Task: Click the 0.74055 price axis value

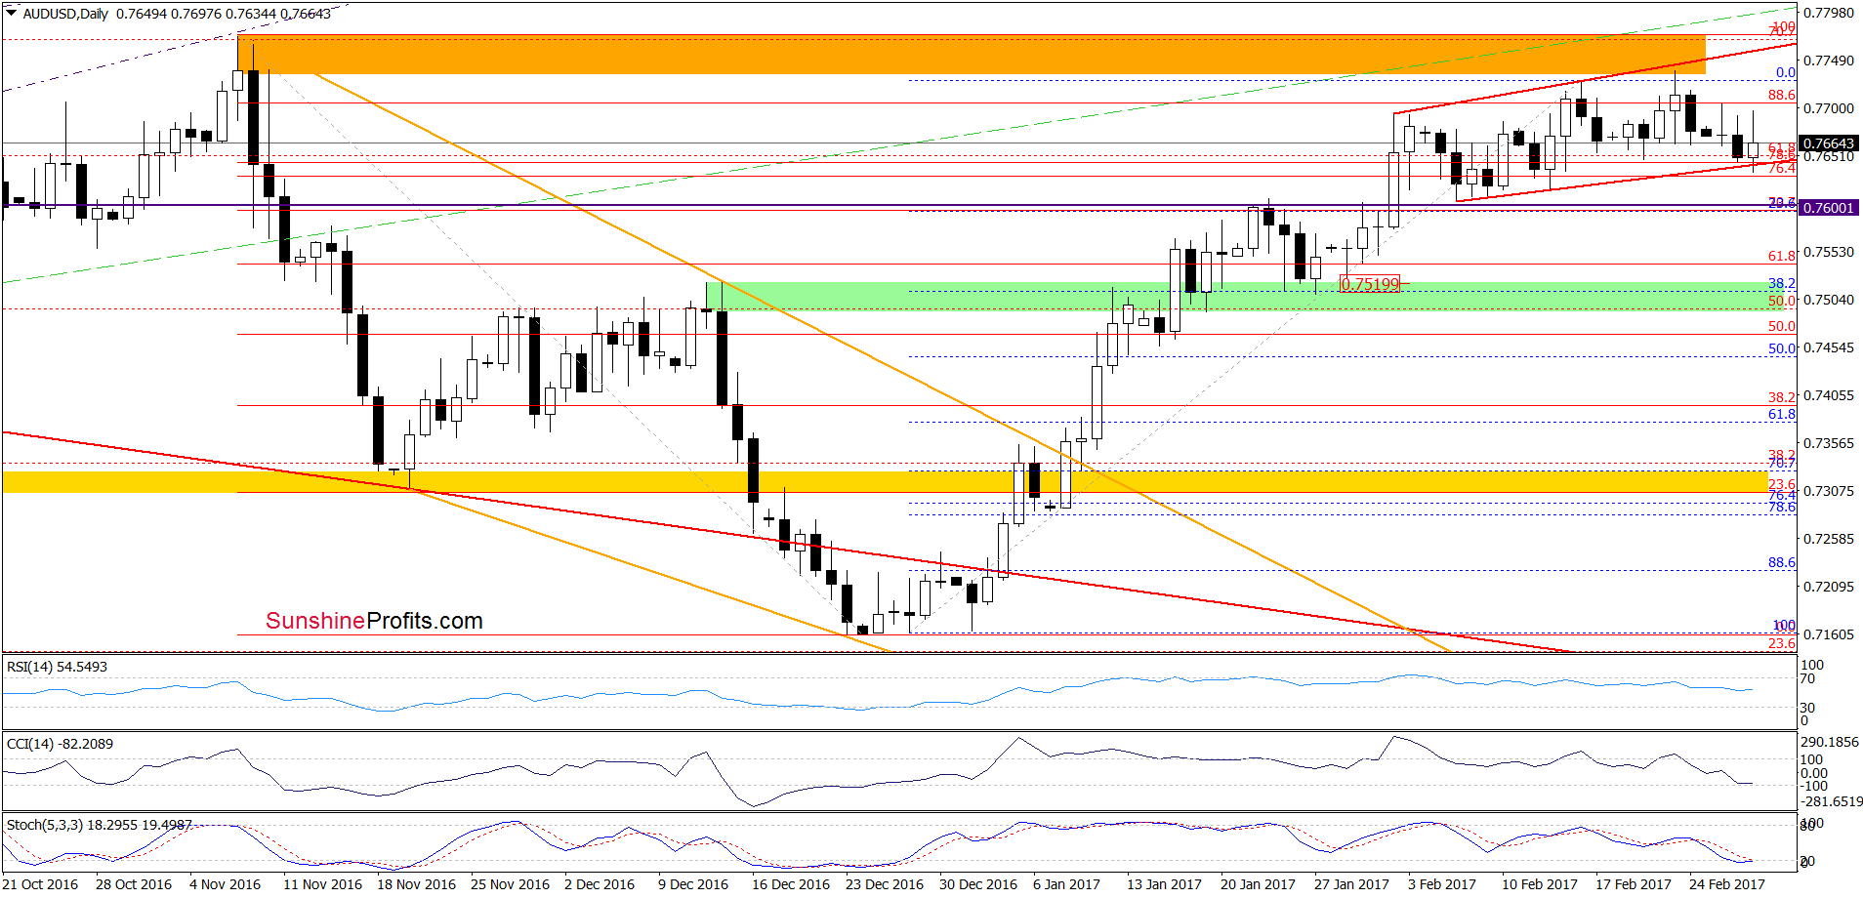Action: 1828,395
